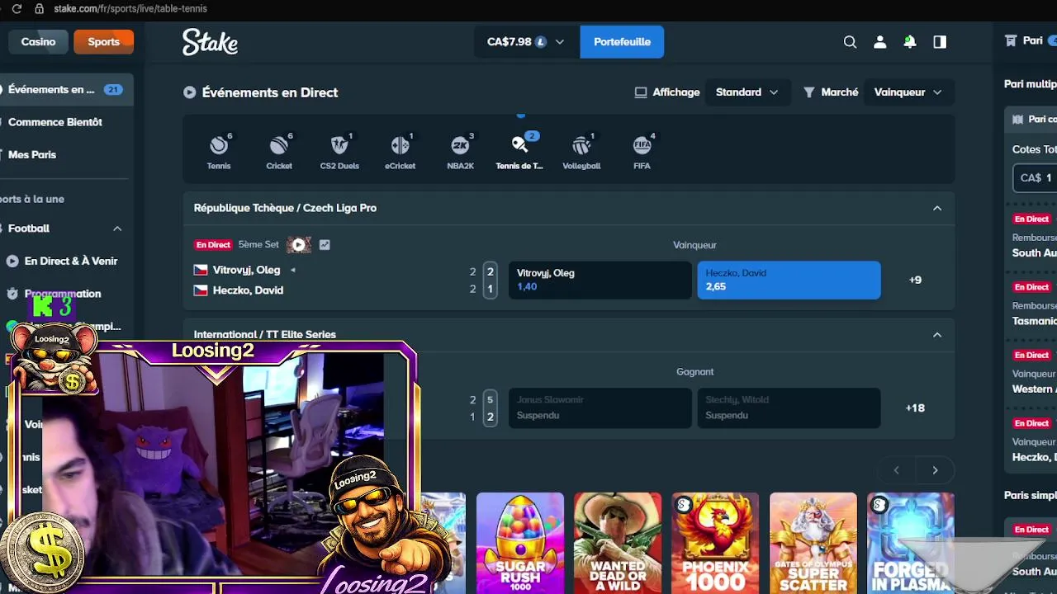This screenshot has height=594, width=1057.
Task: Go to previous game carousel page
Action: [x=896, y=470]
